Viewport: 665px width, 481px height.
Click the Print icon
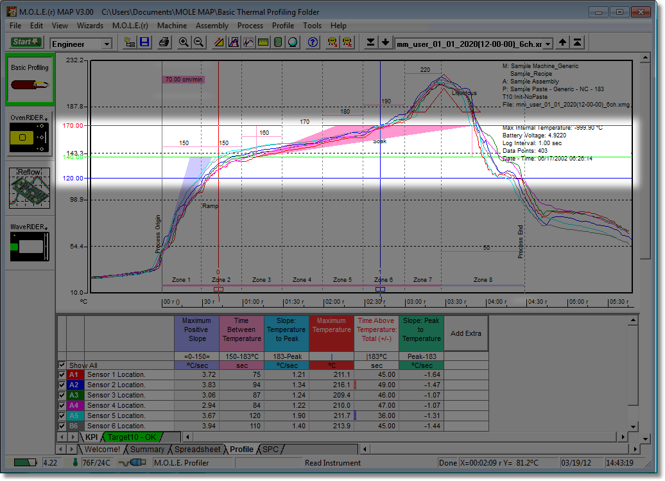[x=164, y=42]
